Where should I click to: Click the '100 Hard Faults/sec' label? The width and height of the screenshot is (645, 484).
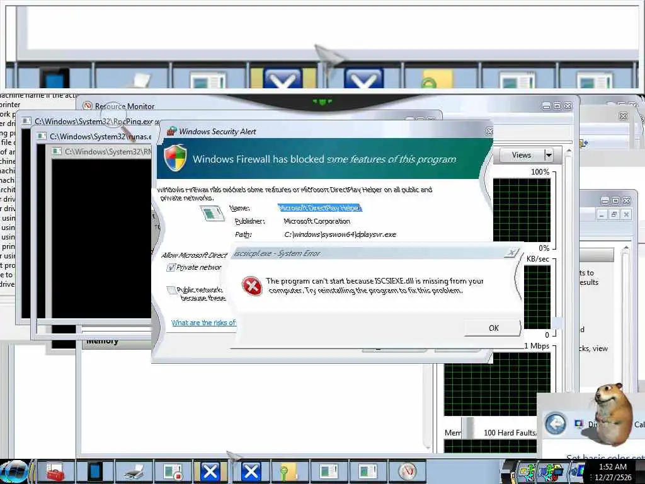510,432
